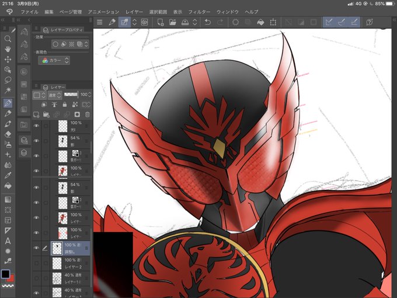Toggle Clip to layer below

(44, 105)
